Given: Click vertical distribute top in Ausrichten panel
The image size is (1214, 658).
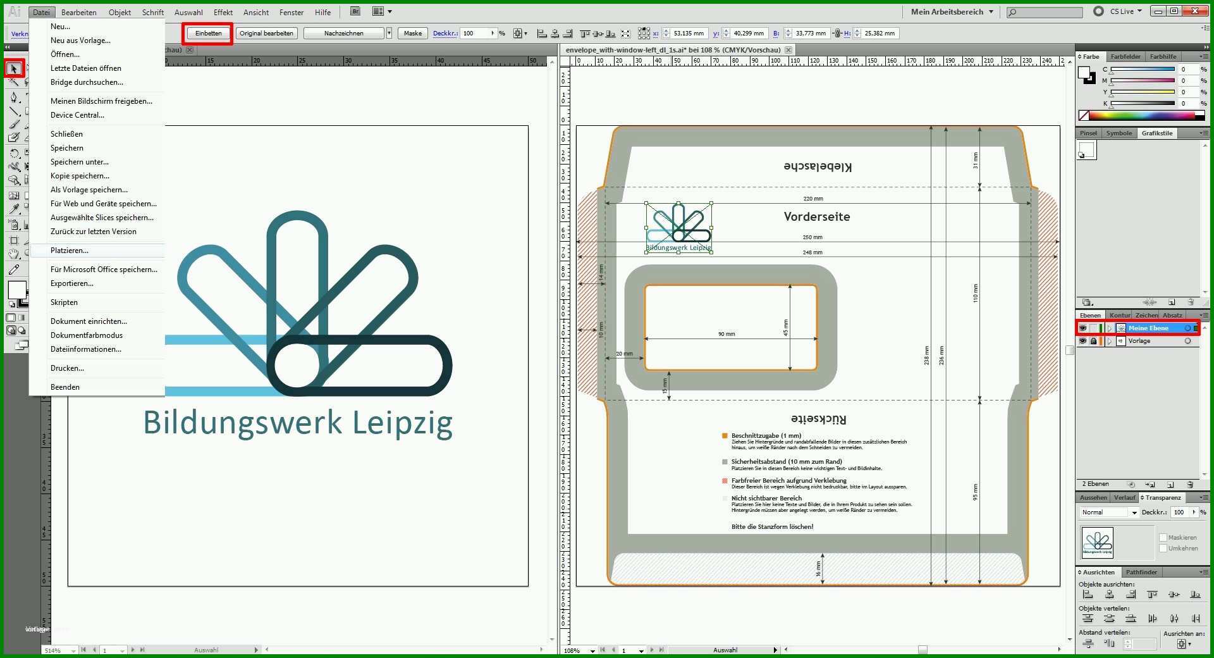Looking at the screenshot, I should coord(1088,619).
